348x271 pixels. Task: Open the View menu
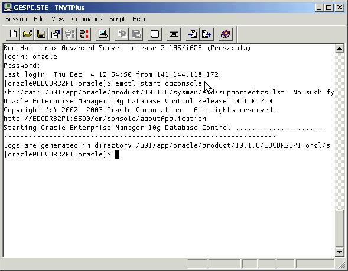pos(58,19)
